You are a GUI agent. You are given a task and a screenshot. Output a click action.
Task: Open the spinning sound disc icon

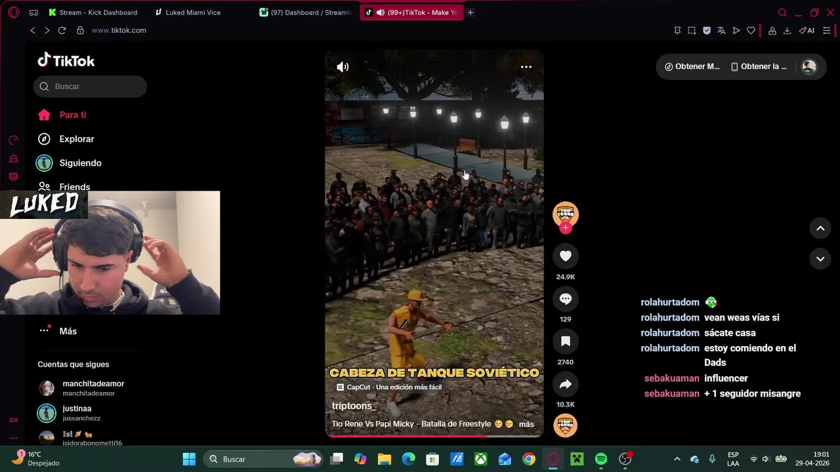click(566, 425)
